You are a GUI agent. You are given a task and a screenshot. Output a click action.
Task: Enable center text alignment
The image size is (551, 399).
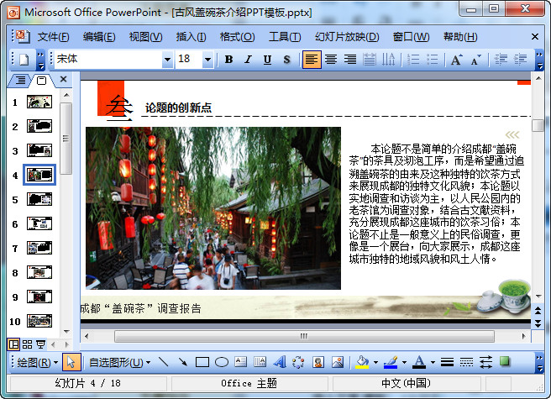coord(331,60)
